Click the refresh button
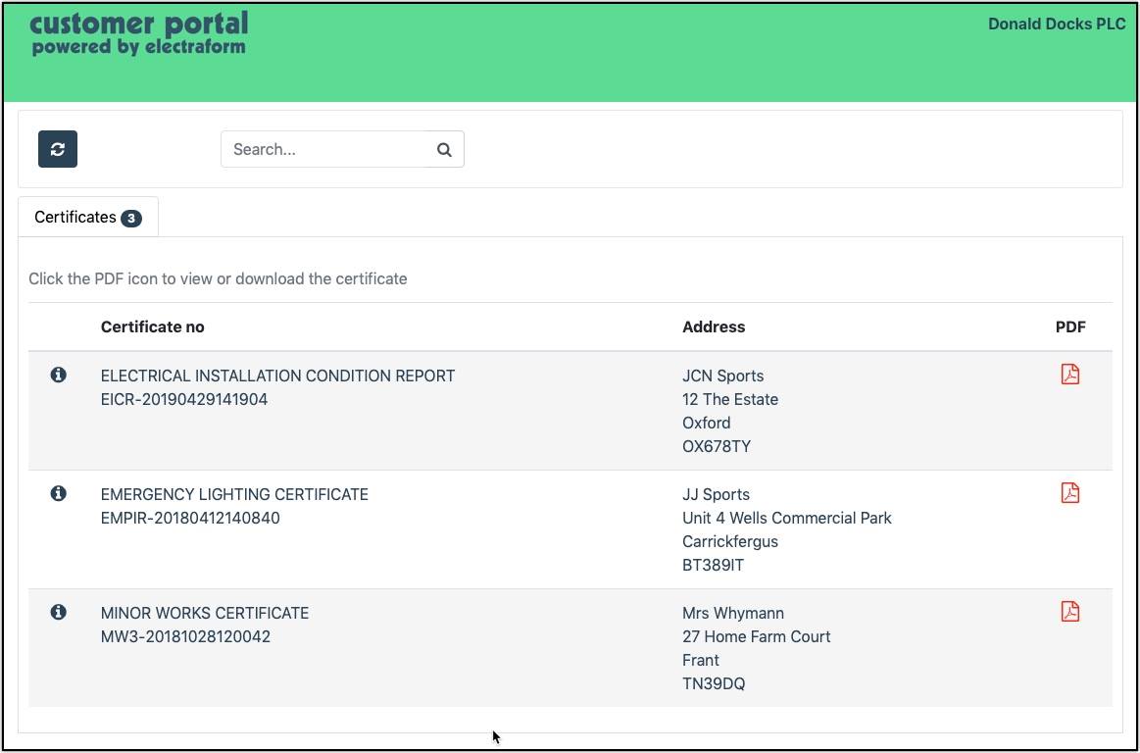The image size is (1140, 753). [x=58, y=149]
